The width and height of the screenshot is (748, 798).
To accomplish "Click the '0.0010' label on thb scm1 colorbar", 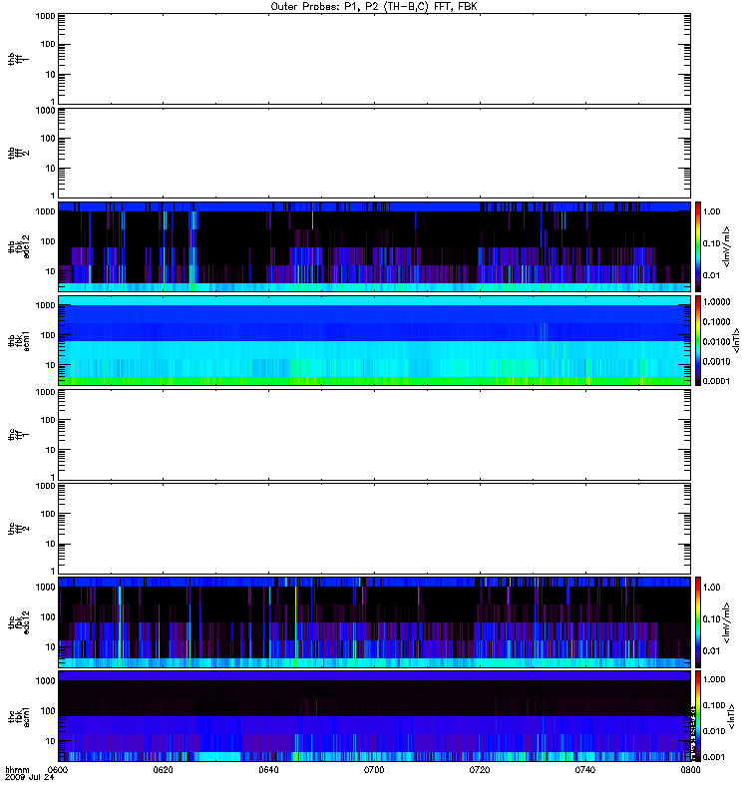I will 716,361.
